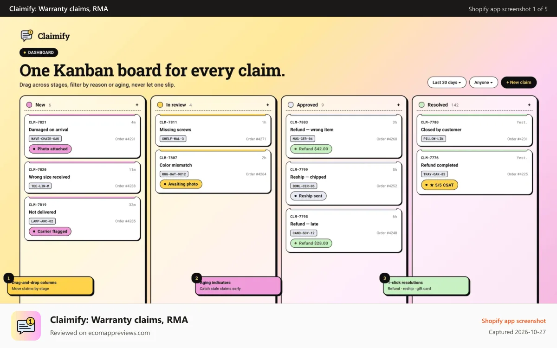Click the yellow In review status circle
Screen dimensions: 557x348
[160, 105]
